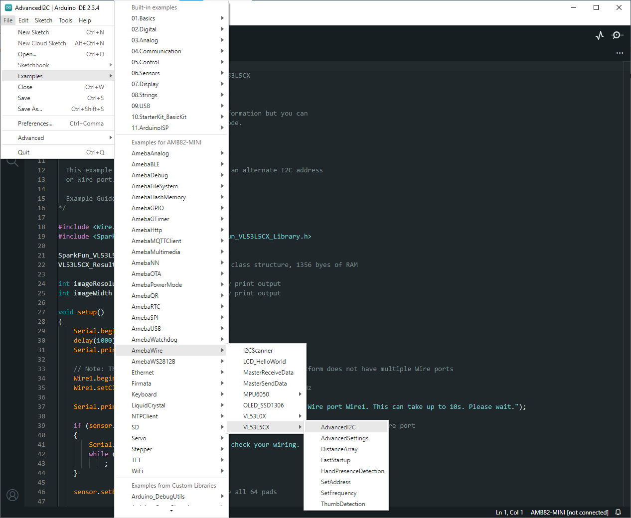Click the search magnifier sidebar icon

coord(12,162)
